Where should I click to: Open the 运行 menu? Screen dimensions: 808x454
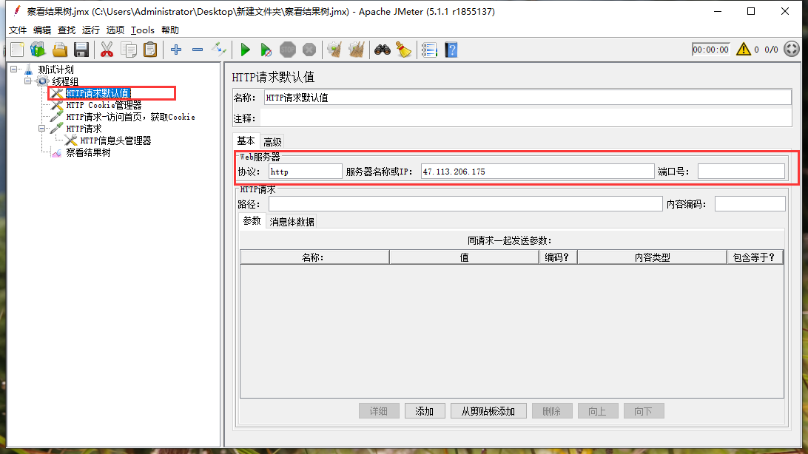coord(91,30)
